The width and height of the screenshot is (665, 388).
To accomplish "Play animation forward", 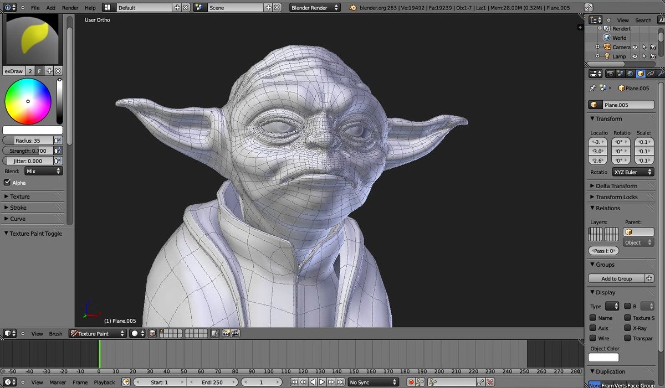I will click(321, 382).
